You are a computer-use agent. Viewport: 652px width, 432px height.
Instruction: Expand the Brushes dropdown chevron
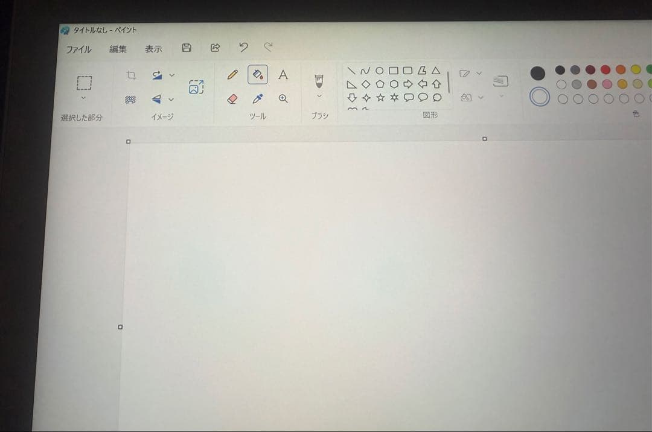point(319,96)
